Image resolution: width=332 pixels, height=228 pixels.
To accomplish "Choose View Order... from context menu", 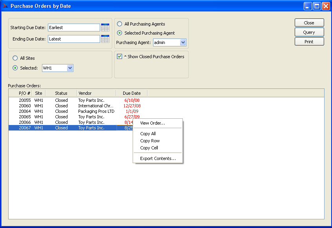I will pos(158,123).
